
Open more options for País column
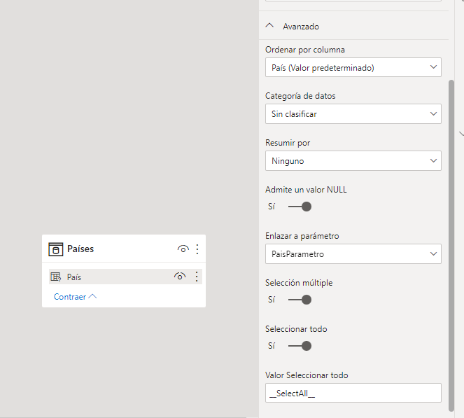(197, 277)
